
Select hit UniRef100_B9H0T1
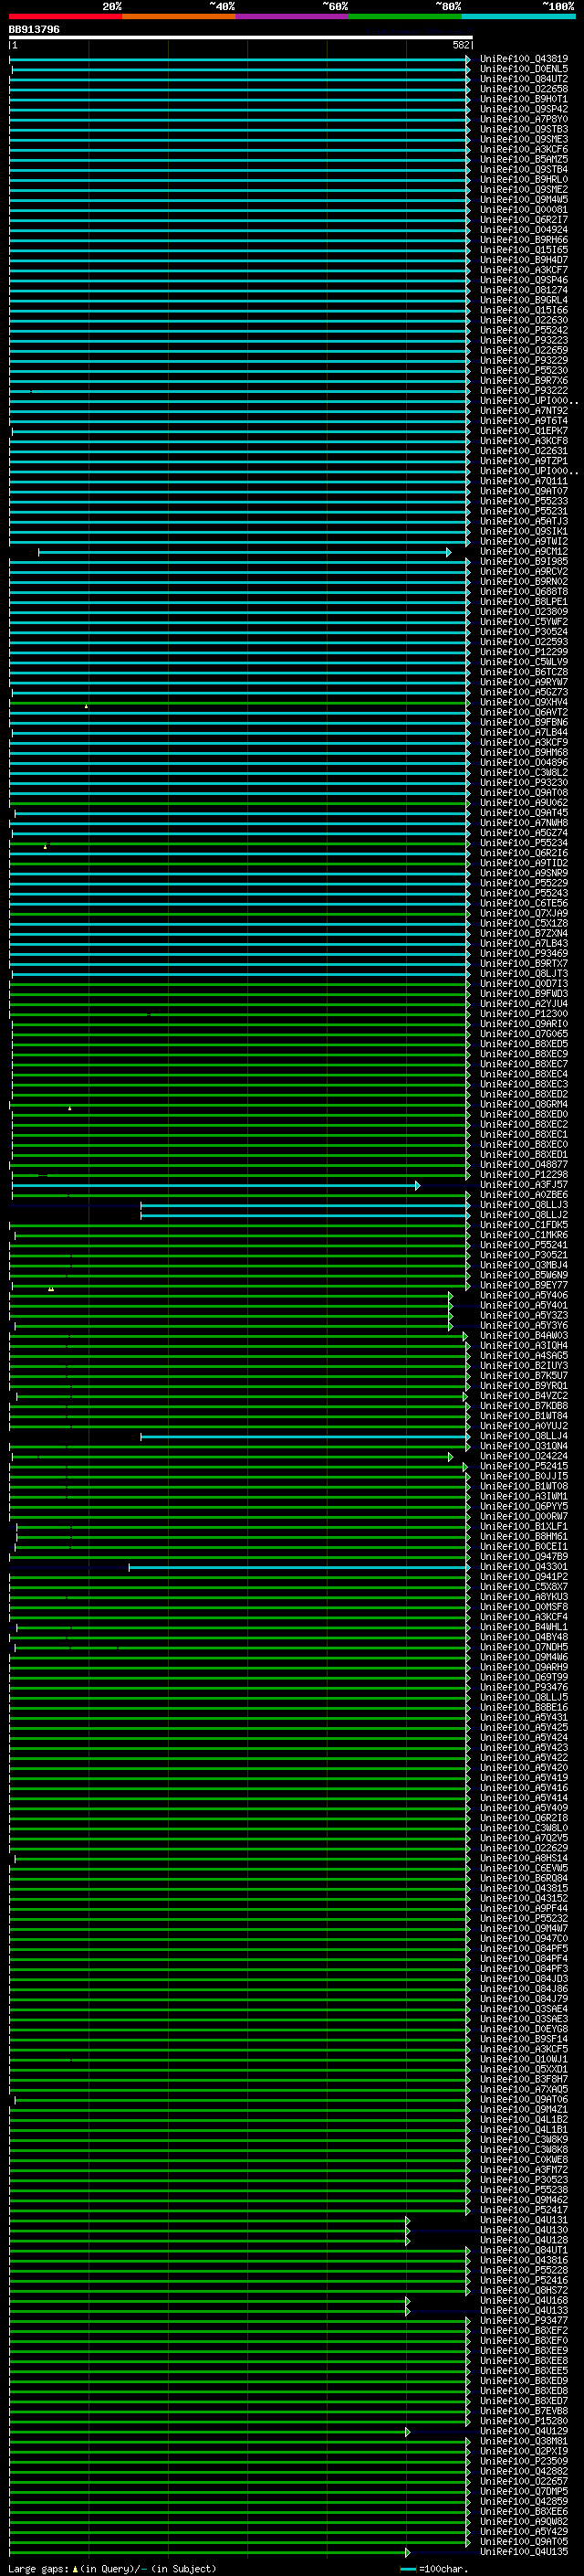tap(524, 99)
